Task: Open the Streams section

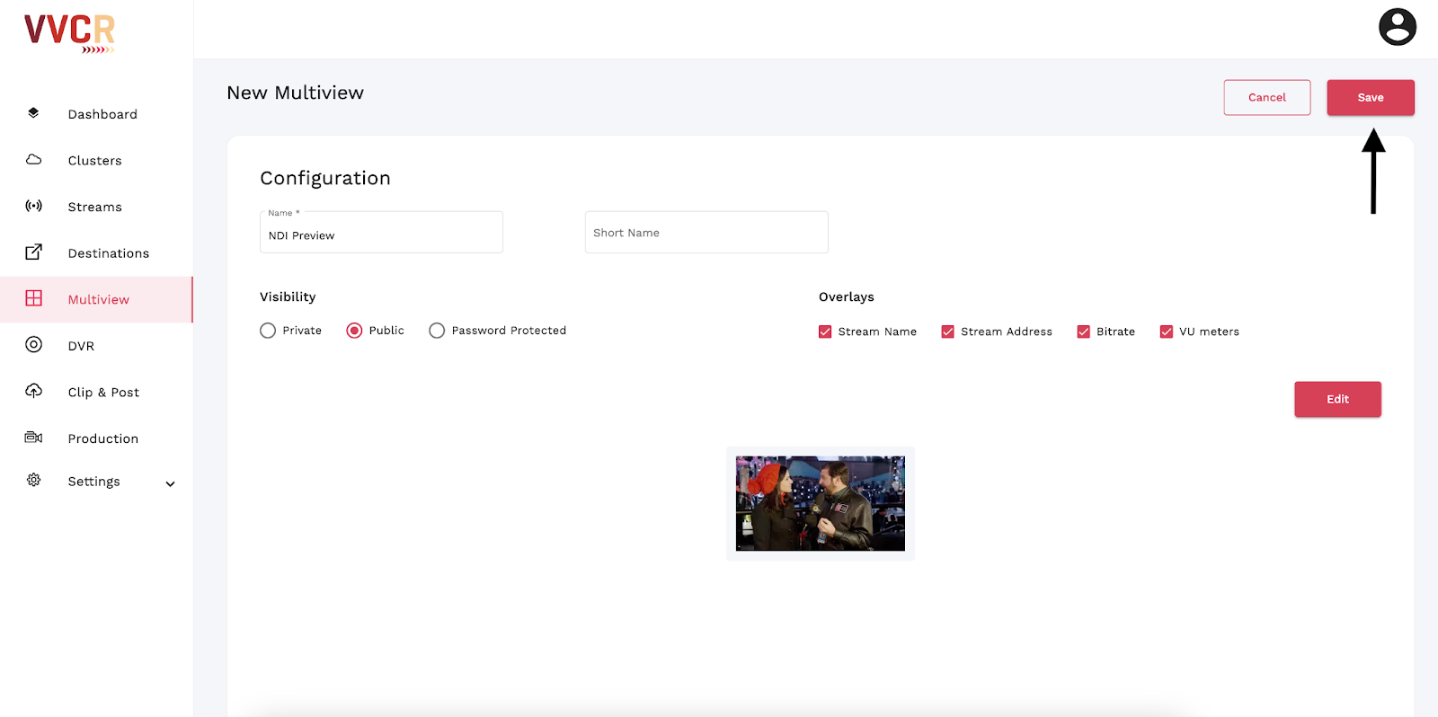Action: 96,207
